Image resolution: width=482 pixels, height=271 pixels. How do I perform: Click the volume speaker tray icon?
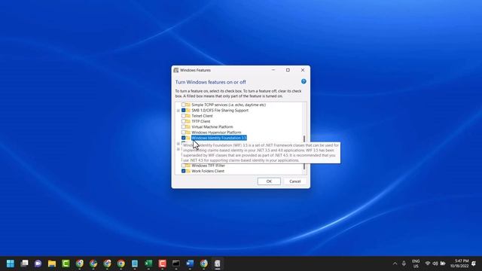pos(435,263)
